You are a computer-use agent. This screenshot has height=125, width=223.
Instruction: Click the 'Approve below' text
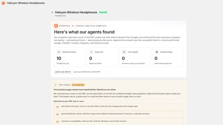95,63
